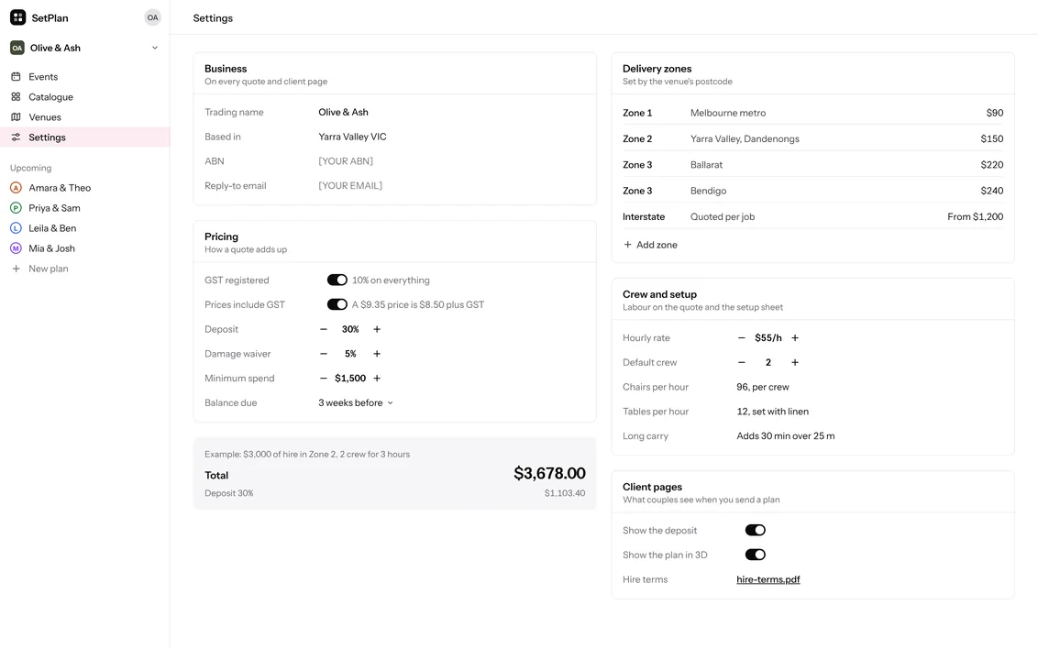Screen dimensions: 1038x649
Task: Select the Interstate zone row
Action: coord(813,216)
